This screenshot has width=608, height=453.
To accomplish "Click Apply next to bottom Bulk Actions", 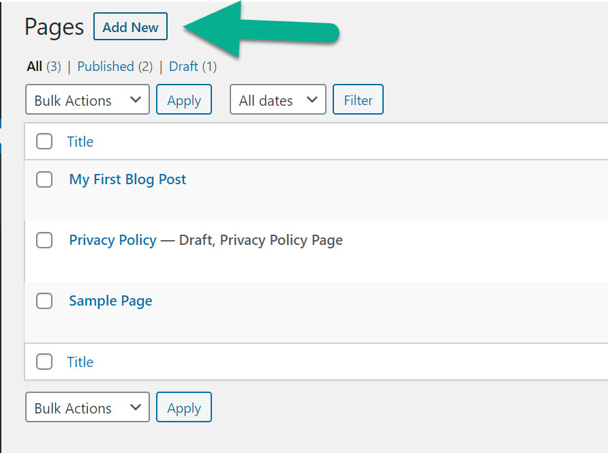I will [x=183, y=407].
